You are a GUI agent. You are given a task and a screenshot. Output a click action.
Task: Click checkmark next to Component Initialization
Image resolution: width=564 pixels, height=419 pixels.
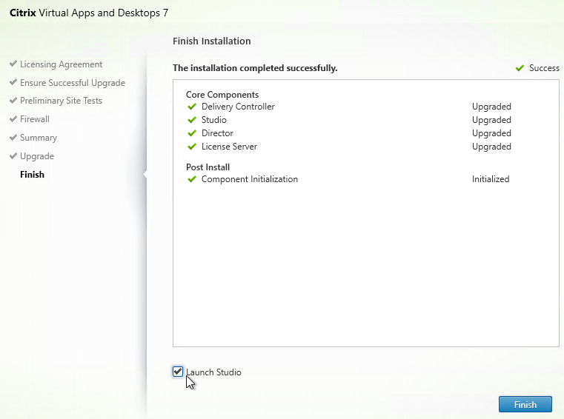(192, 179)
